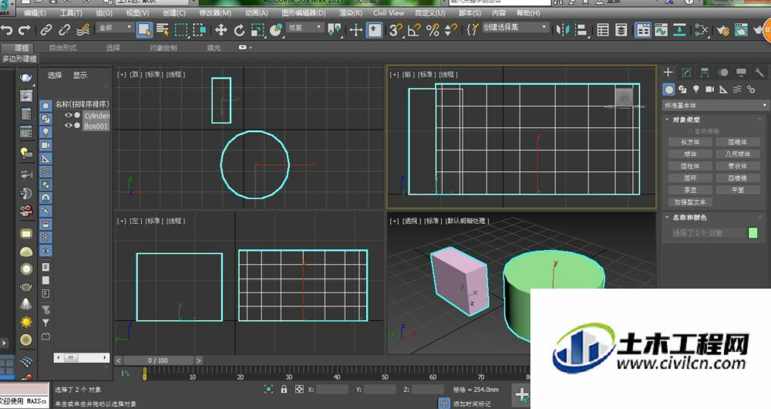Toggle the 3D Snaps button

click(396, 30)
